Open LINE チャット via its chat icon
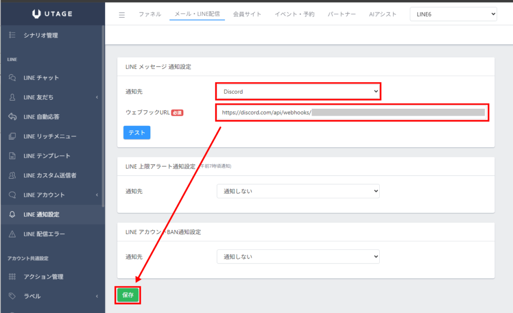This screenshot has width=513, height=313. pyautogui.click(x=13, y=78)
